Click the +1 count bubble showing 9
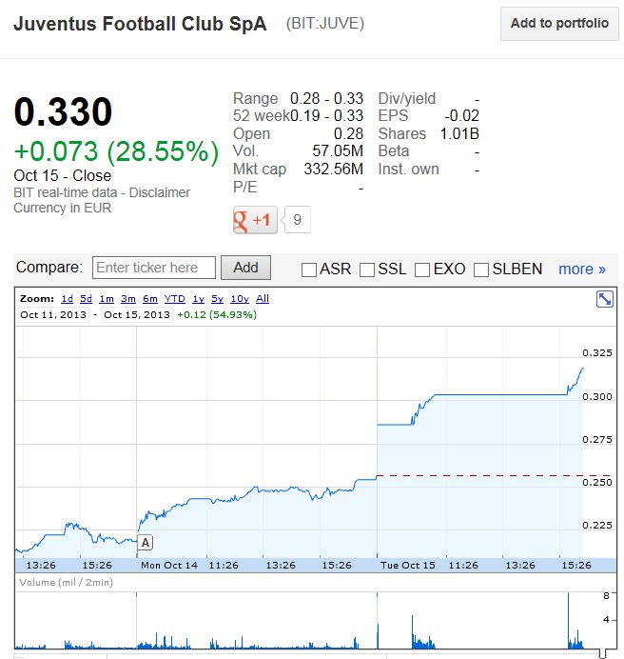 coord(298,220)
